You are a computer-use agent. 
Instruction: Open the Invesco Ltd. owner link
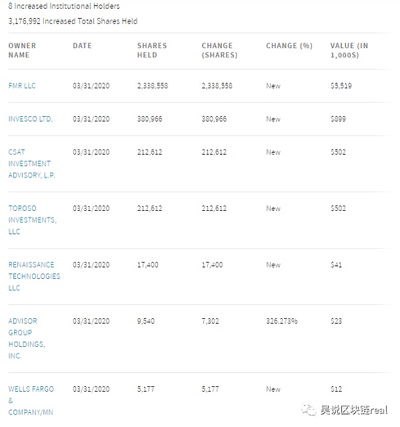[31, 119]
